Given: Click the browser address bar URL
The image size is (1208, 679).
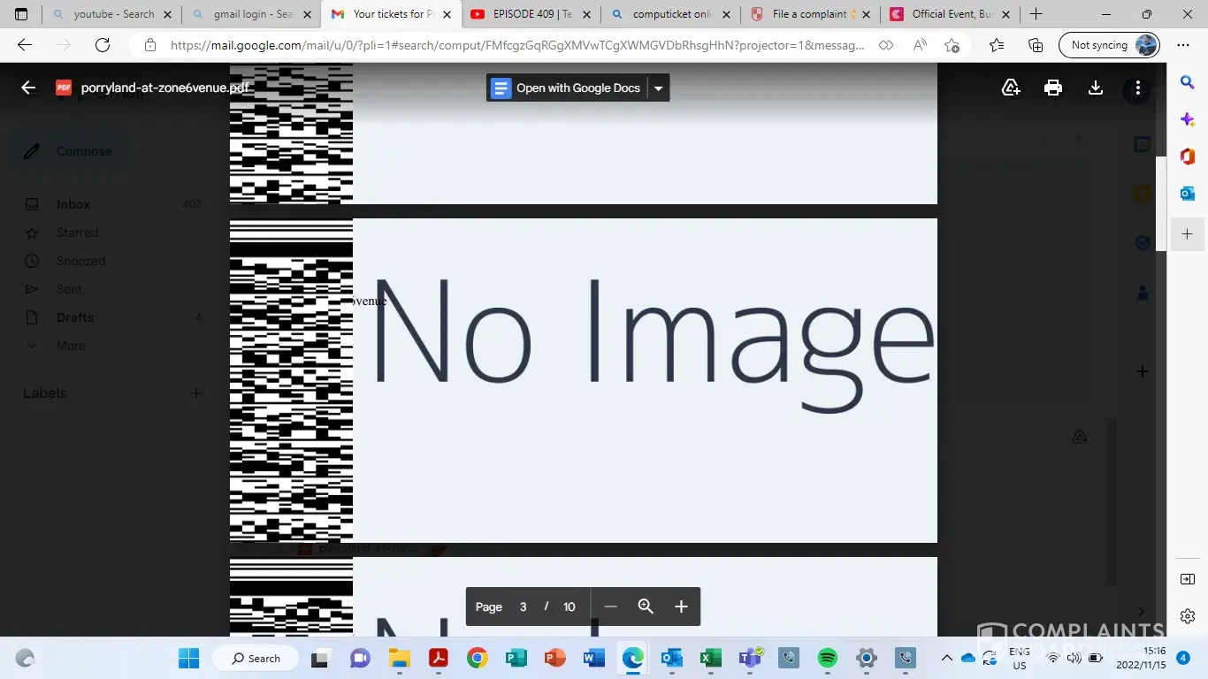Looking at the screenshot, I should [516, 45].
